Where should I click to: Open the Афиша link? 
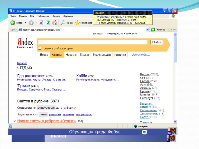[47, 80]
